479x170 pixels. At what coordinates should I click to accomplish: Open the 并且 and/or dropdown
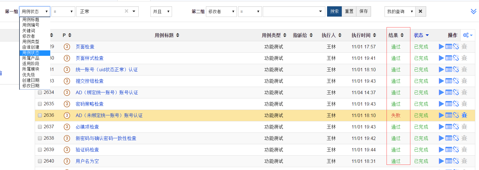click(161, 11)
